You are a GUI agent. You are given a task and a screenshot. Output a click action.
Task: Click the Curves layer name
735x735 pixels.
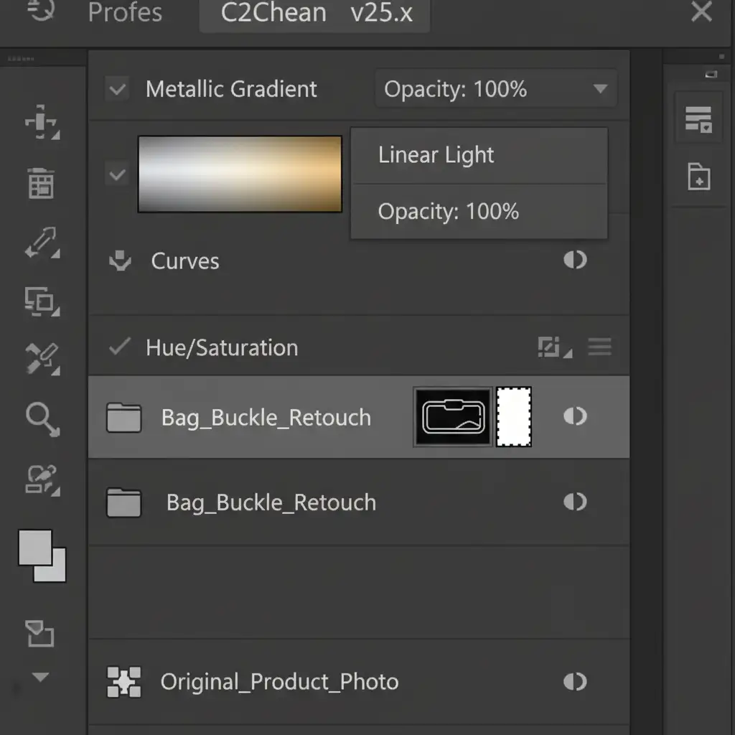point(185,261)
